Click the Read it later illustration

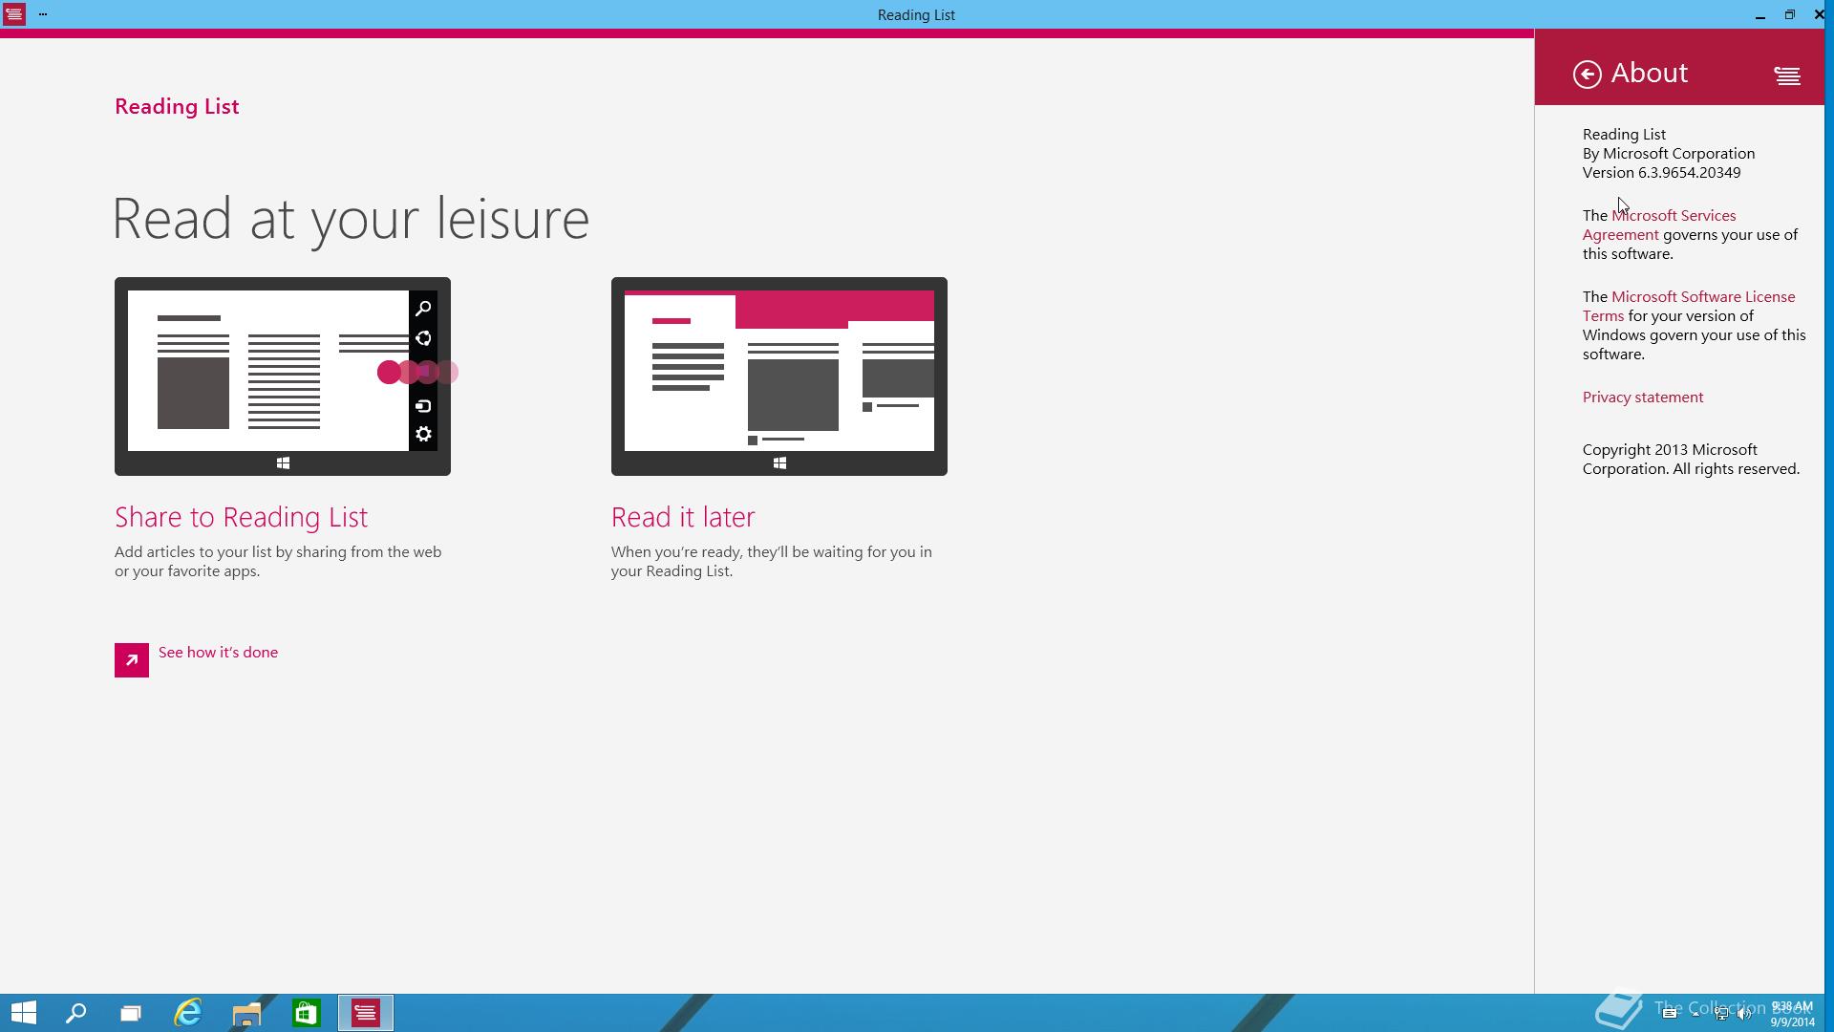tap(779, 376)
